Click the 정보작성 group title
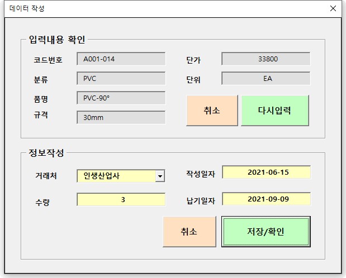This screenshot has height=278, width=346. point(46,153)
